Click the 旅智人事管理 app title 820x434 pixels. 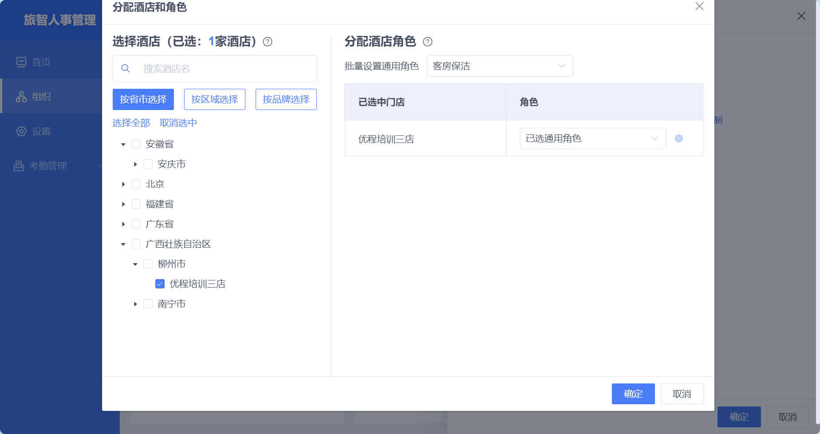(59, 20)
